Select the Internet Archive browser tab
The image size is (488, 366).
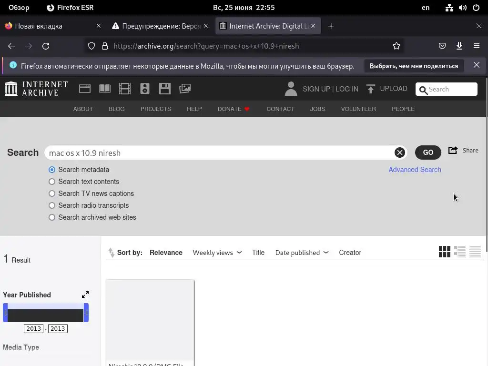[x=268, y=26]
